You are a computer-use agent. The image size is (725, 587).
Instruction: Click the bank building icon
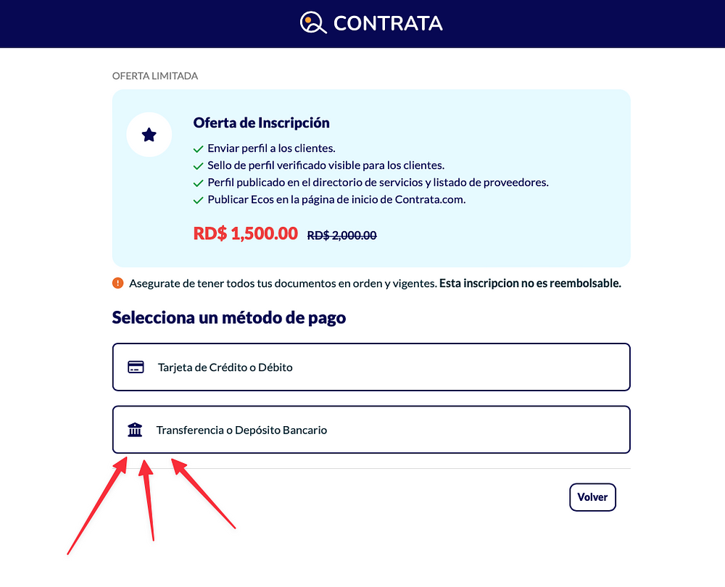[135, 430]
